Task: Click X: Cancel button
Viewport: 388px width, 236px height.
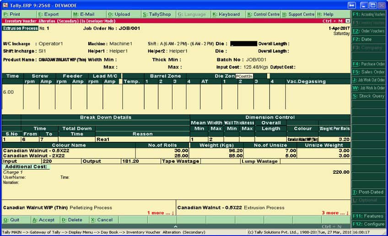Action: click(104, 220)
